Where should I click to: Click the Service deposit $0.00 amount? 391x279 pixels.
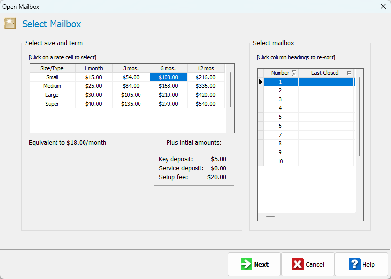[219, 168]
